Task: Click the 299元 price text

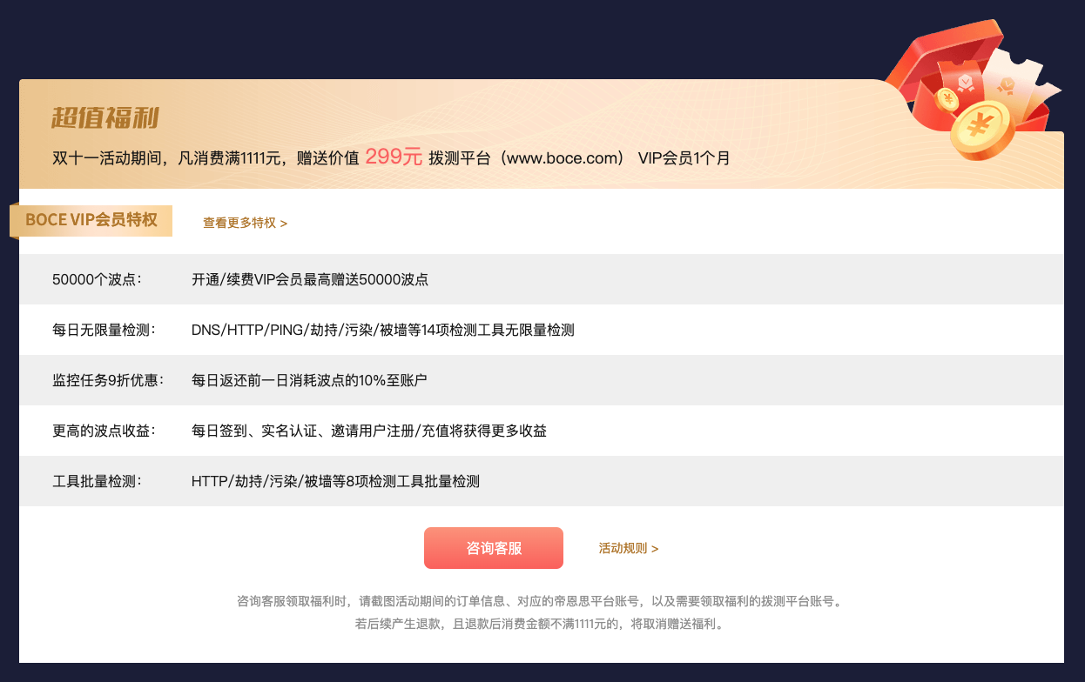Action: point(394,157)
